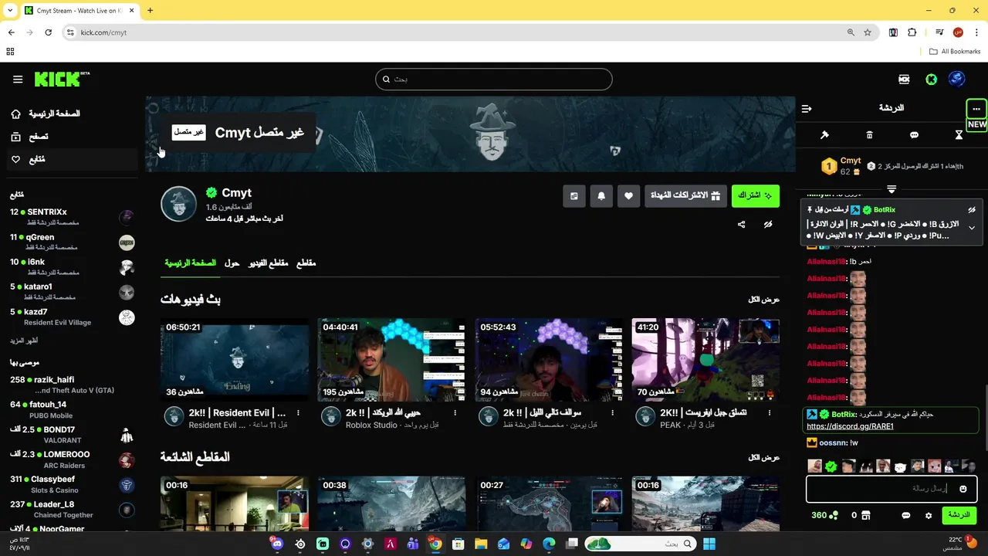This screenshot has width=988, height=556.
Task: Collapse the chat panel using arrow icon
Action: click(x=807, y=109)
